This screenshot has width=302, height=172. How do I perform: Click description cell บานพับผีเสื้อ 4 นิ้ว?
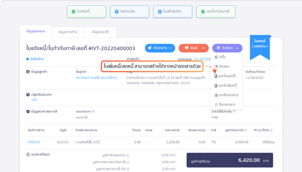coord(88,142)
